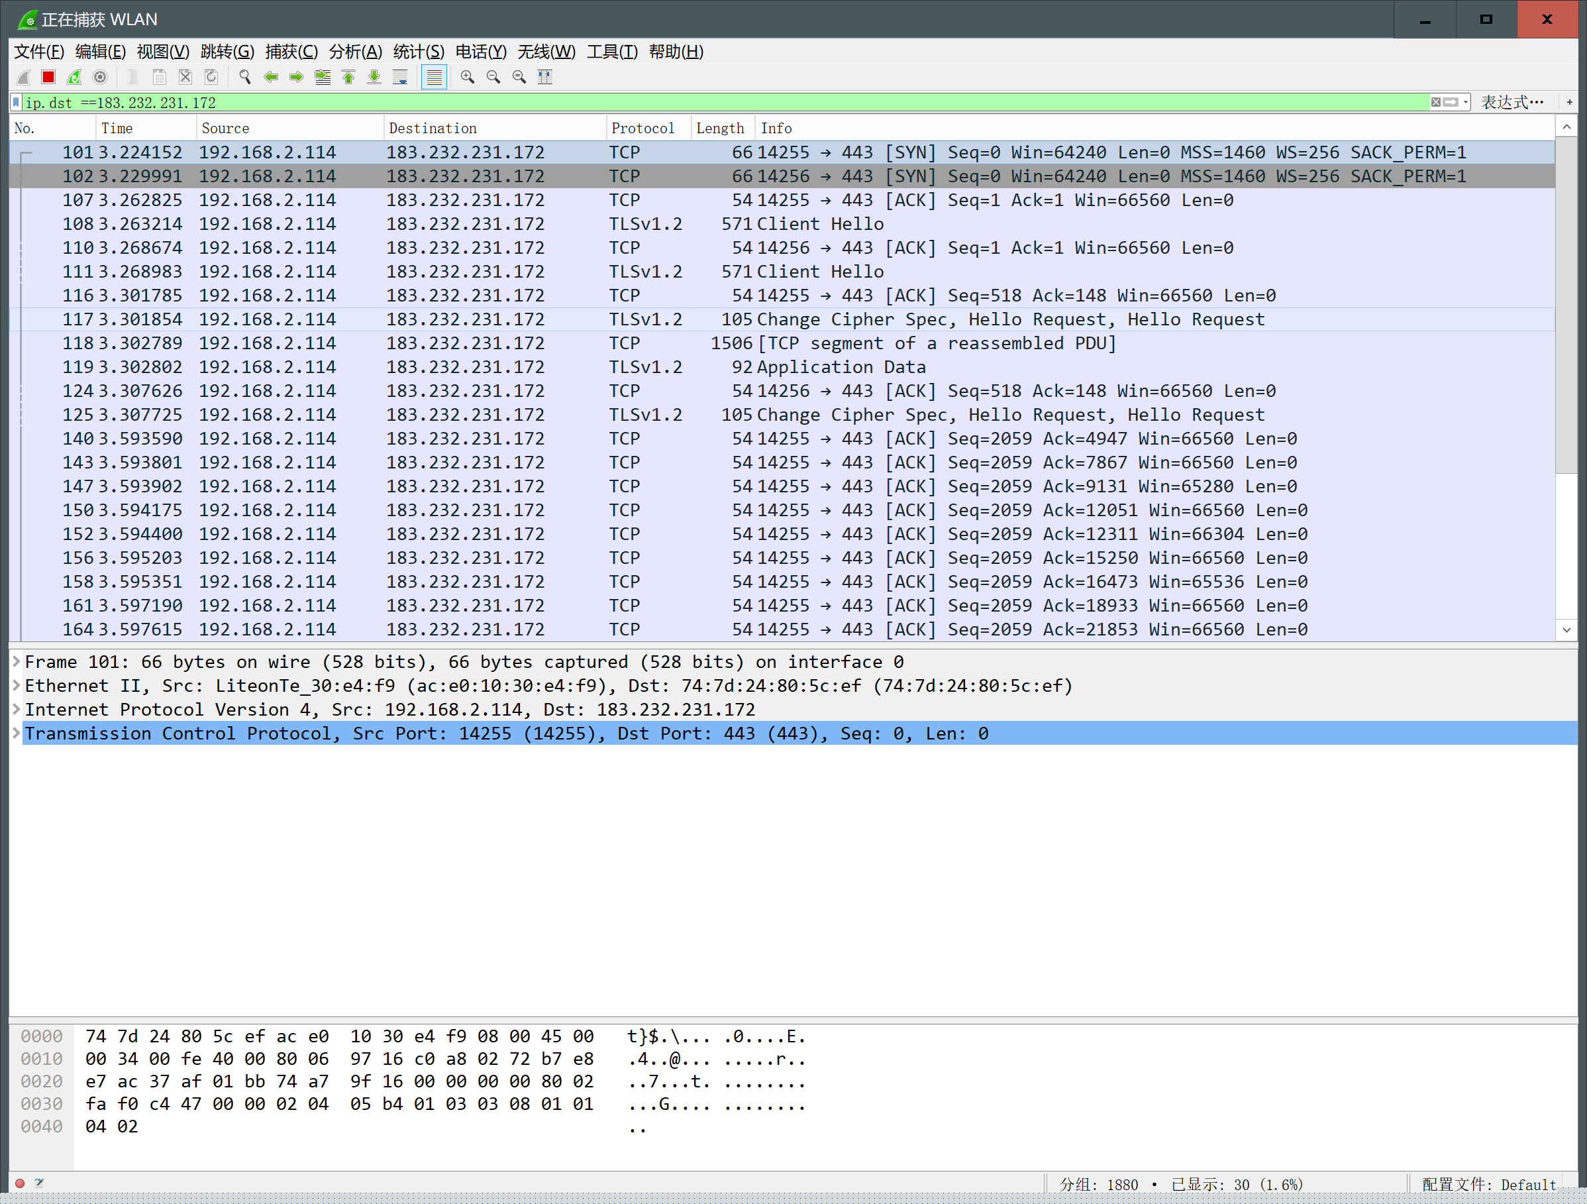
Task: Toggle auto-scroll during live capture
Action: coord(400,77)
